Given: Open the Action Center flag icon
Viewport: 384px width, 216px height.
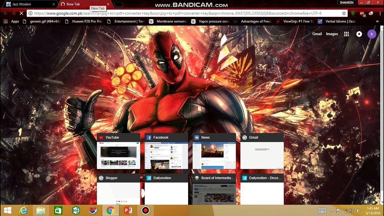Looking at the screenshot, I should (x=338, y=211).
